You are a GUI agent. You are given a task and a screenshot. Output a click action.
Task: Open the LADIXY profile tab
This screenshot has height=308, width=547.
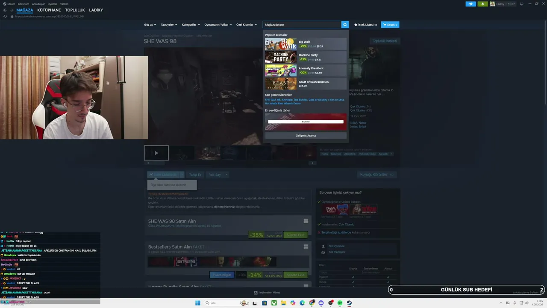pos(96,10)
